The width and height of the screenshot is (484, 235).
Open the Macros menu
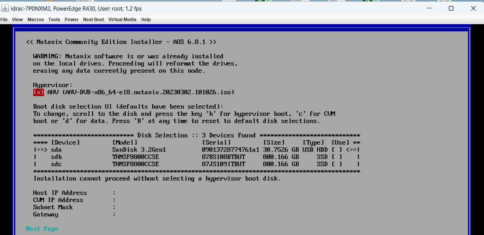coord(36,20)
